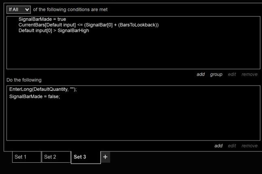Switch to the Set 2 tab
This screenshot has height=174, width=262.
(x=56, y=157)
